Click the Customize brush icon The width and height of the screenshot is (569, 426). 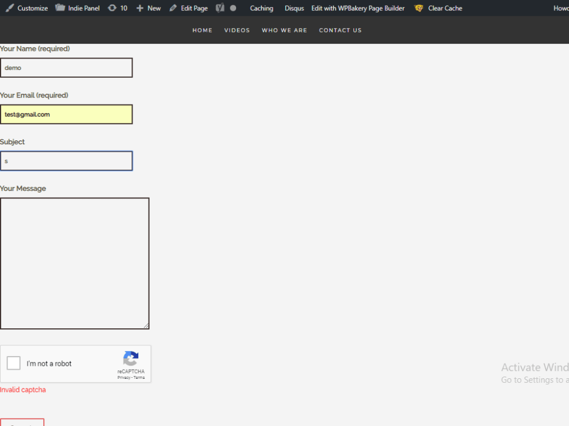[x=10, y=8]
